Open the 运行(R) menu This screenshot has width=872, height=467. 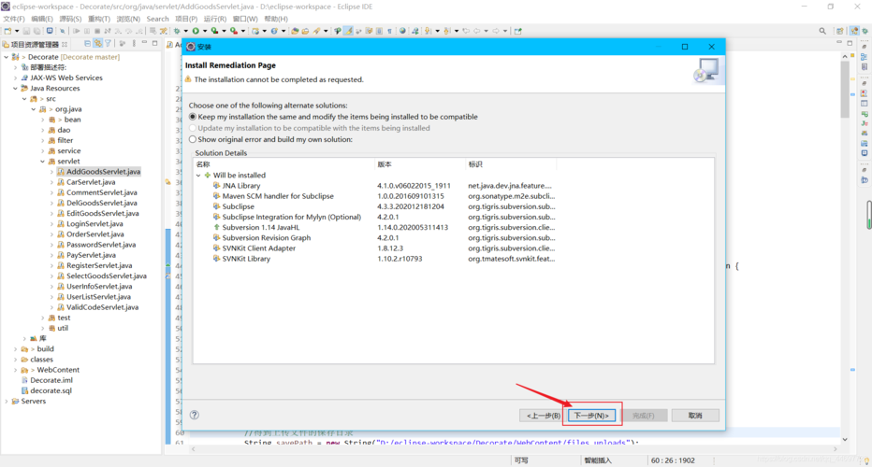click(214, 19)
